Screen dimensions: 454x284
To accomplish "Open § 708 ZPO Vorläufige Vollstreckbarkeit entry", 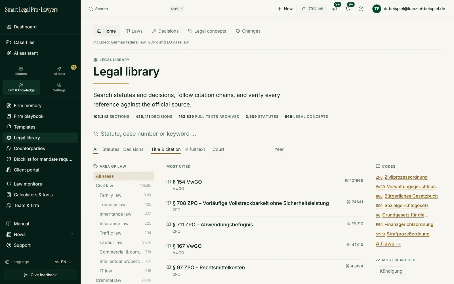I will click(x=251, y=203).
